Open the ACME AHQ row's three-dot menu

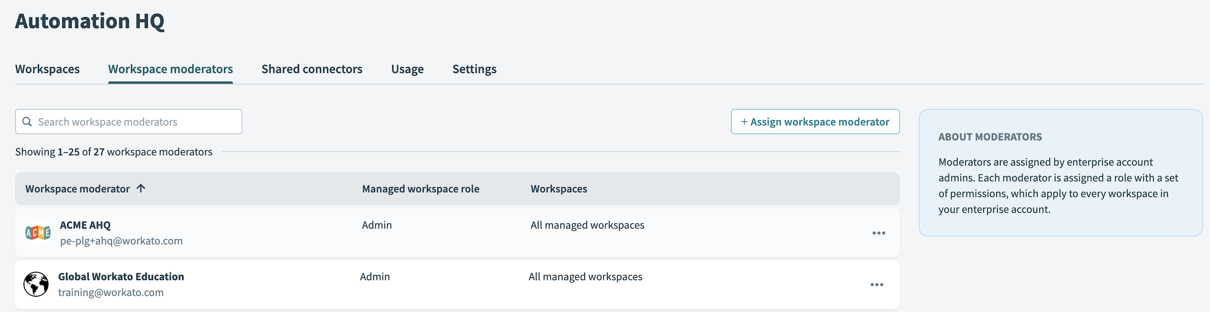[x=878, y=233]
